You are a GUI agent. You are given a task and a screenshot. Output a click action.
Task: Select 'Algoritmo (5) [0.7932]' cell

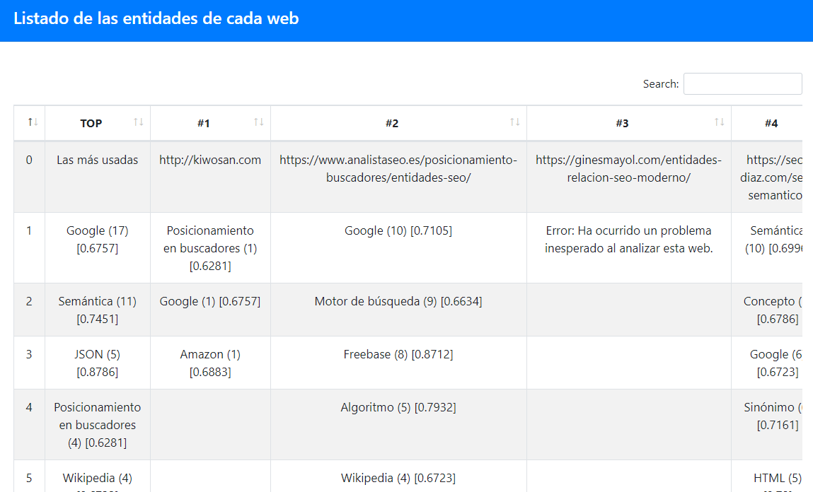(x=398, y=425)
